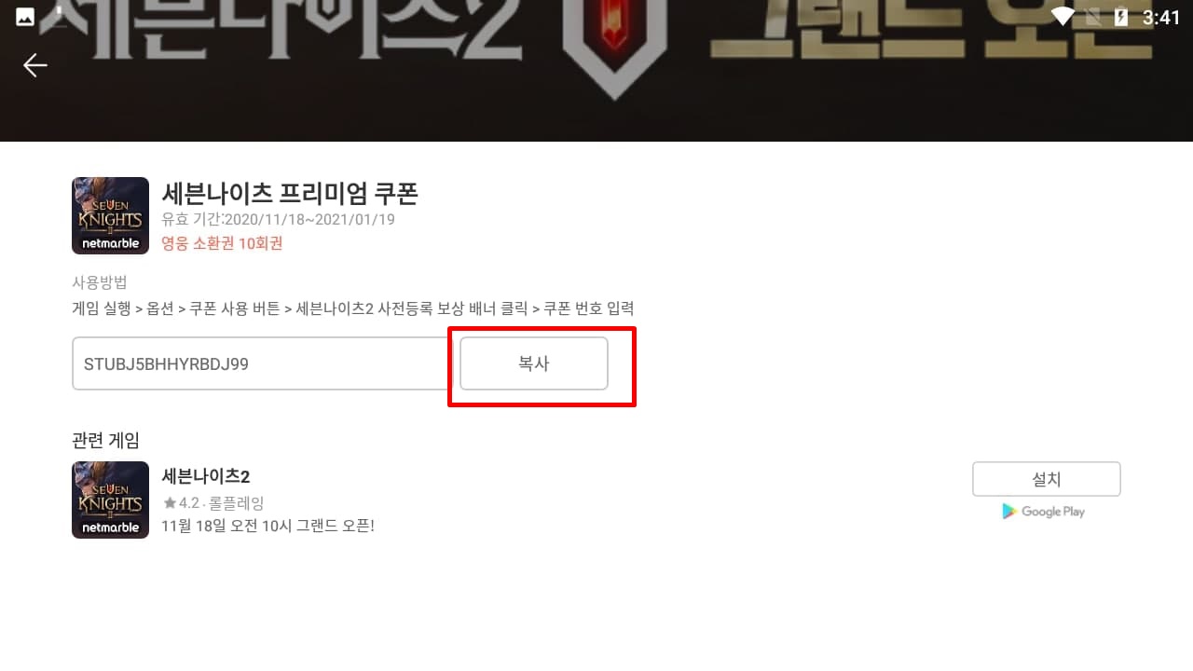Click the Google Play logo under 설치
This screenshot has width=1193, height=671.
pos(1044,511)
